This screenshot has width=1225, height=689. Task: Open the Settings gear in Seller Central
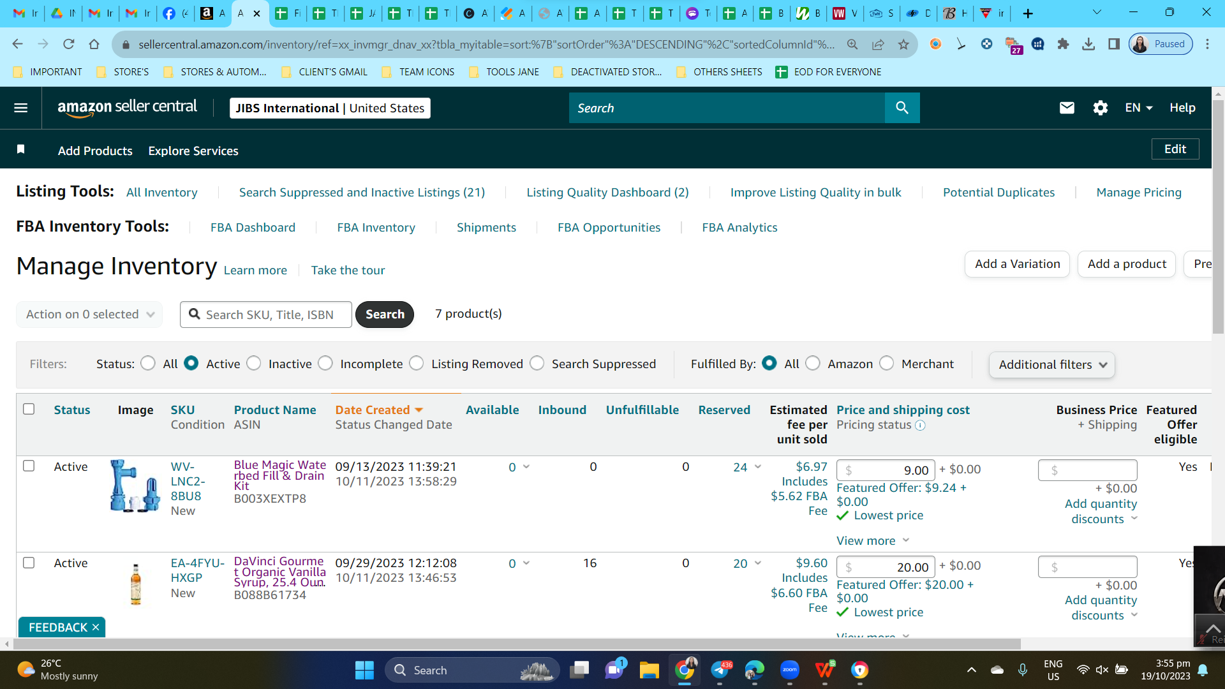point(1100,108)
